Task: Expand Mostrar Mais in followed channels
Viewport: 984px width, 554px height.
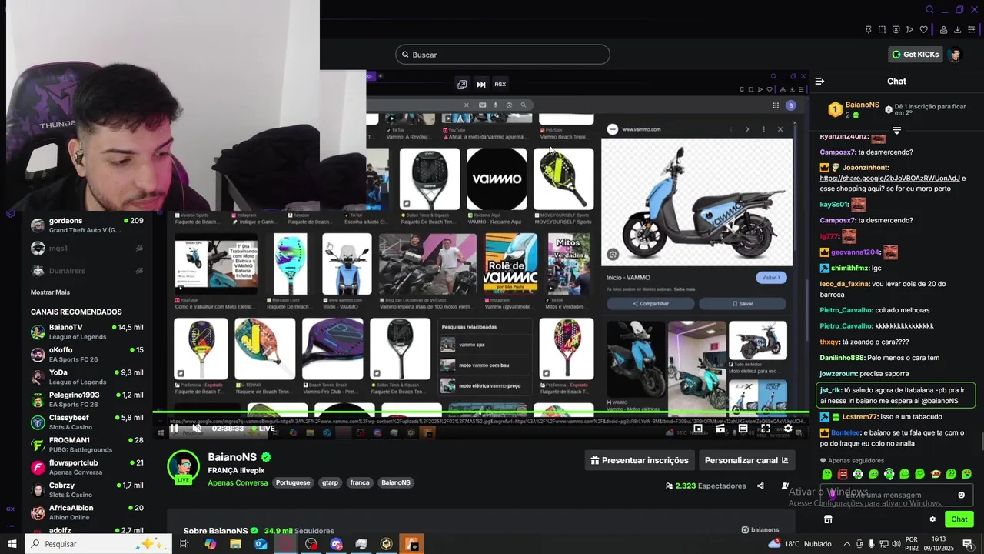Action: [x=50, y=292]
